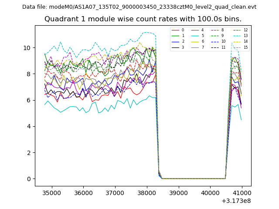Click the y-axis tick label 0
The image size is (279, 209).
pyautogui.click(x=29, y=179)
